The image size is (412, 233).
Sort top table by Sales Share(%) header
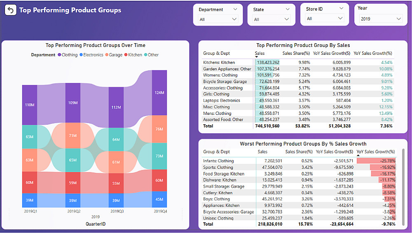point(296,54)
